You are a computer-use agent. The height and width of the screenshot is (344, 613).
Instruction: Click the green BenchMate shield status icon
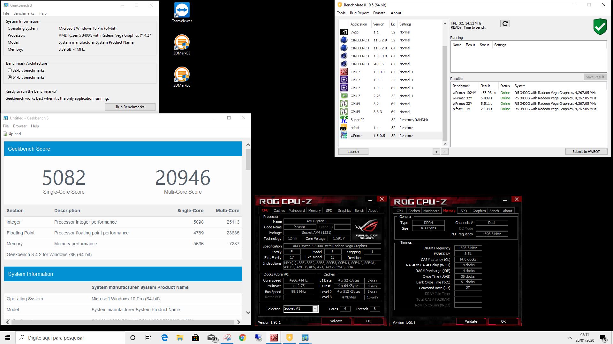[600, 27]
